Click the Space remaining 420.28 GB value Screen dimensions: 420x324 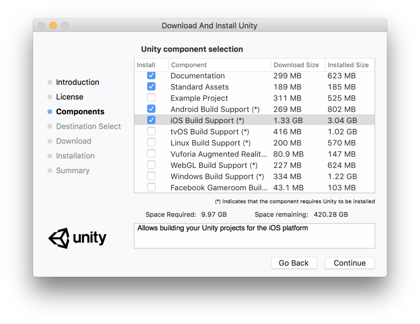click(x=331, y=215)
